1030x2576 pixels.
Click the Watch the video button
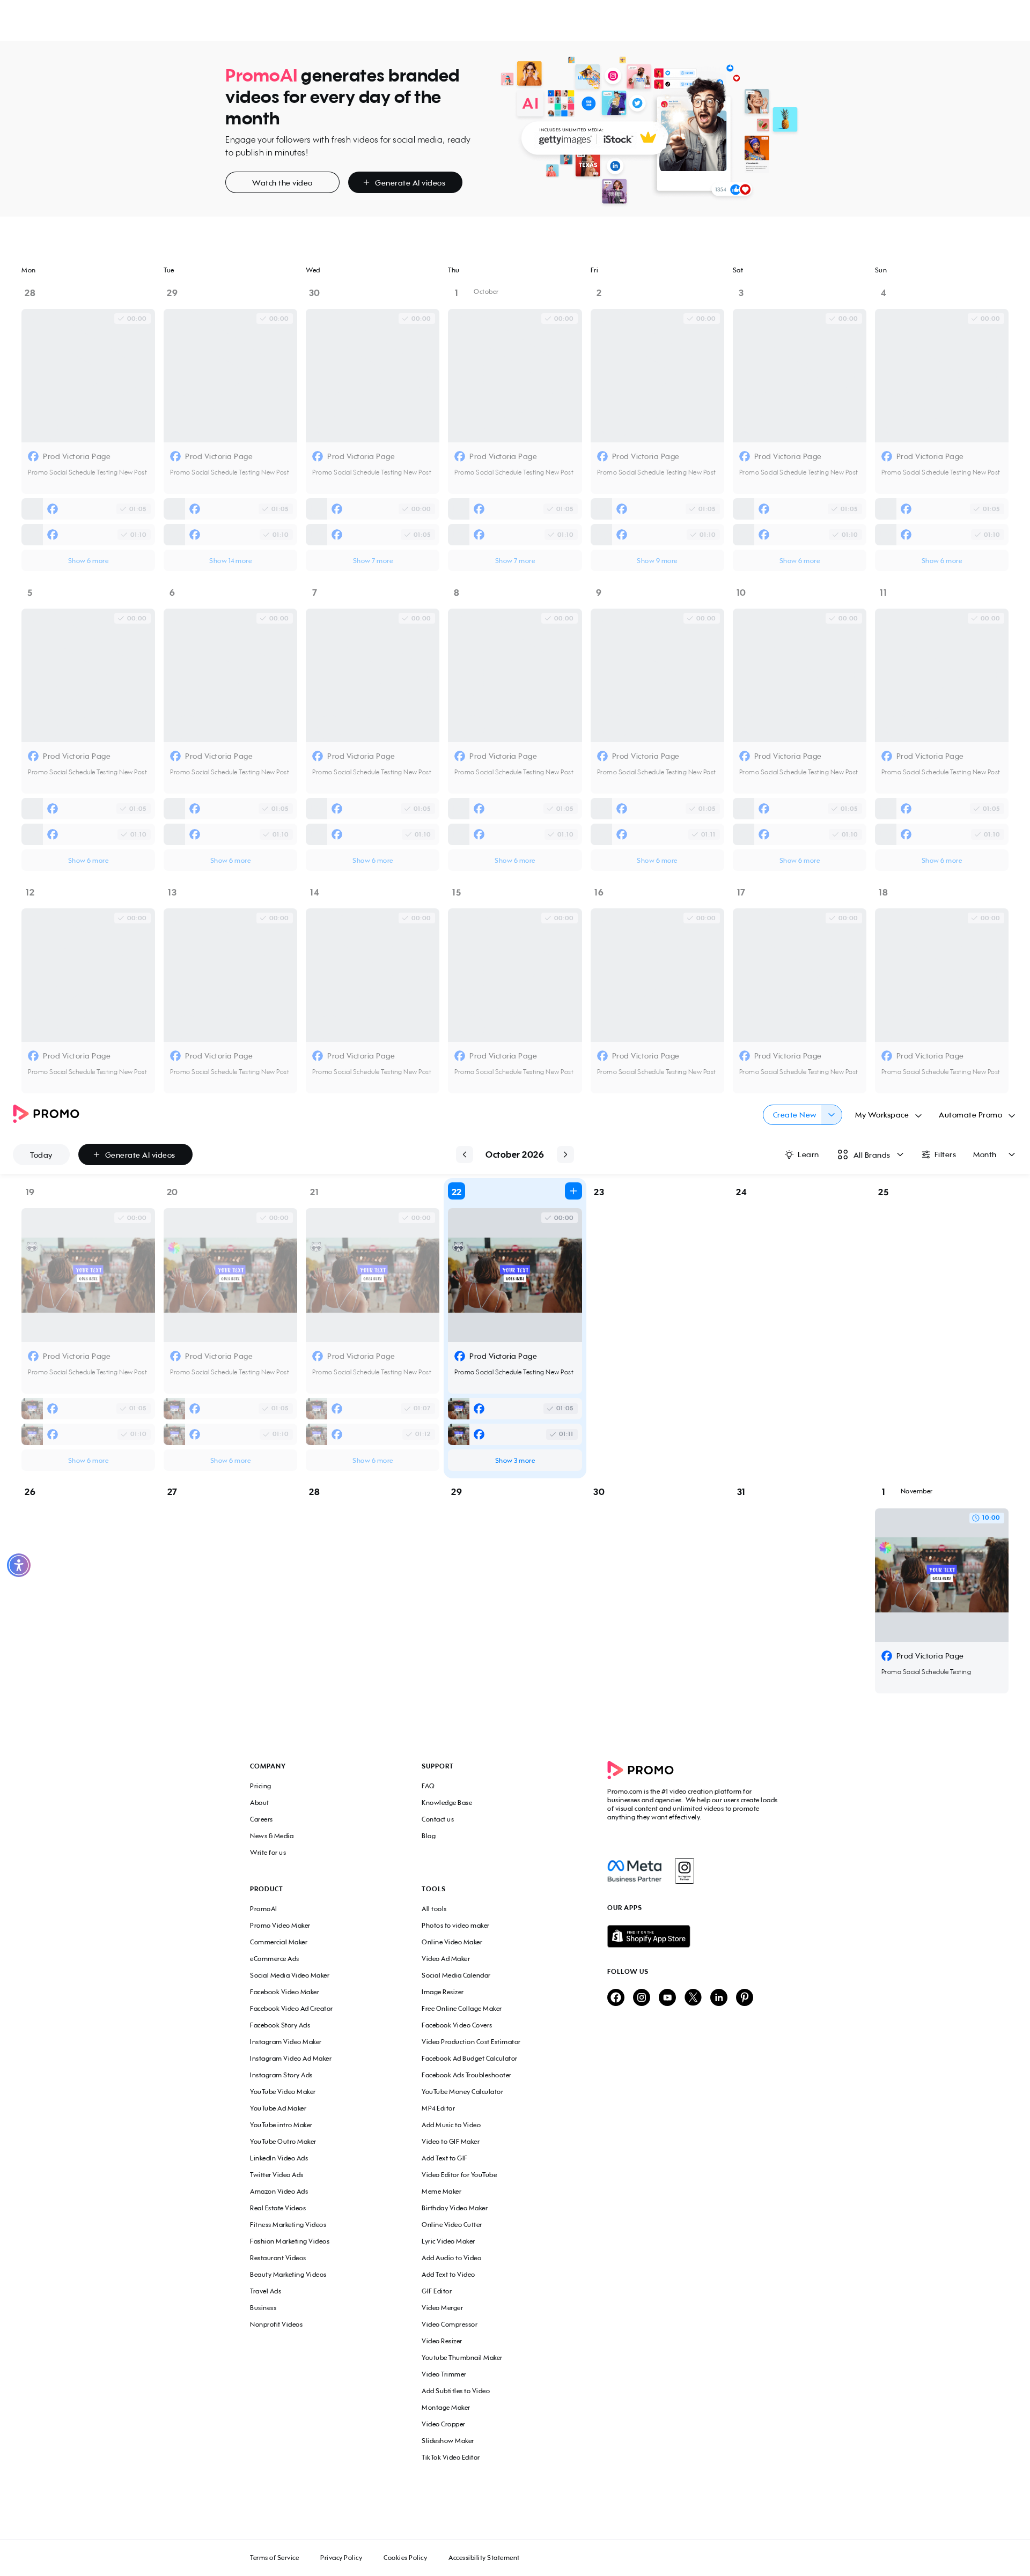click(x=282, y=182)
